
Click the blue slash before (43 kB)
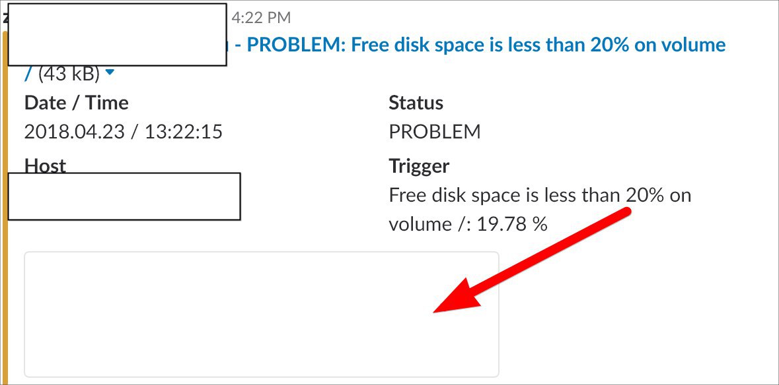tap(28, 74)
